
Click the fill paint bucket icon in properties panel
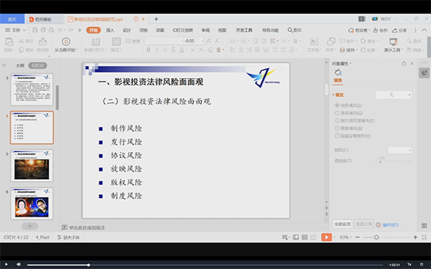[338, 72]
